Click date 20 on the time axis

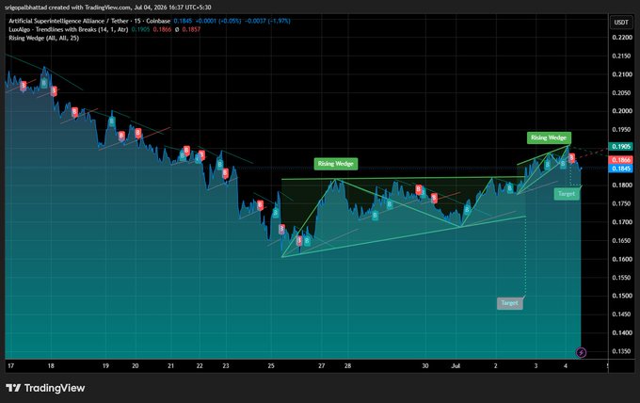click(136, 366)
